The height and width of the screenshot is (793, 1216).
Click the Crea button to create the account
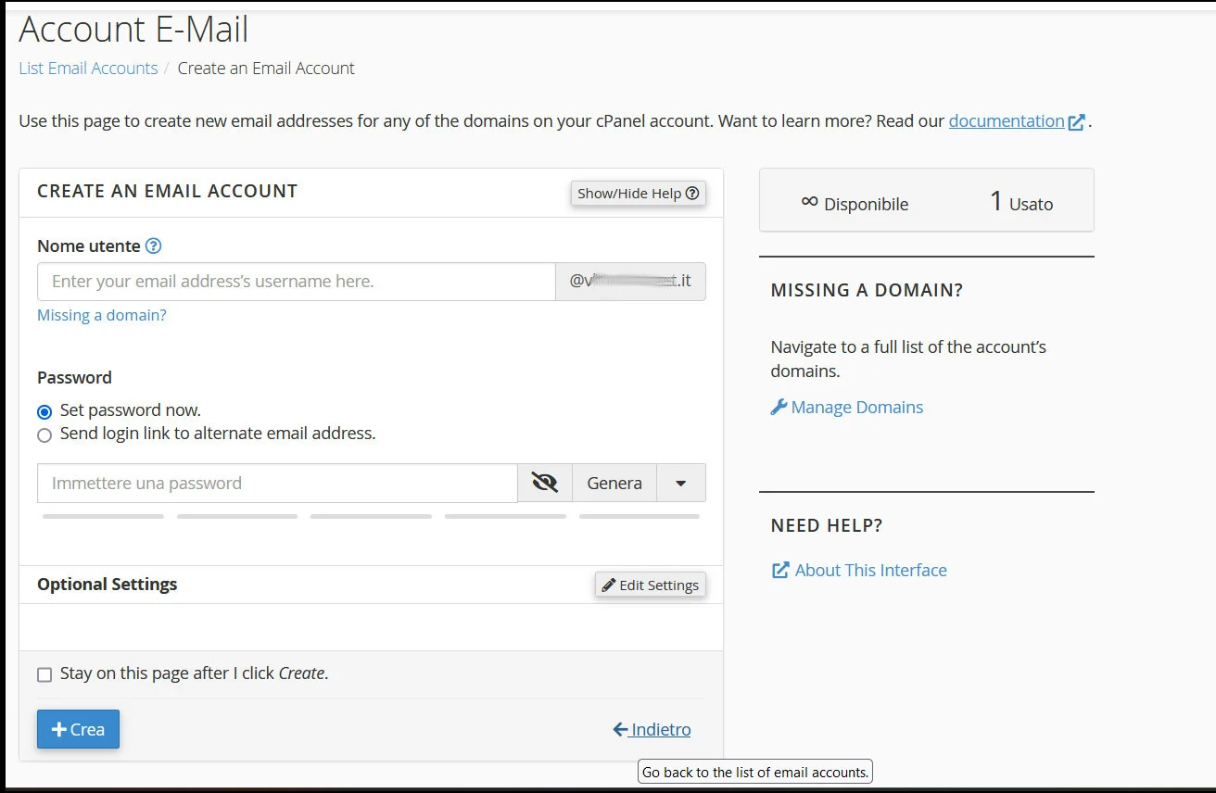[78, 729]
